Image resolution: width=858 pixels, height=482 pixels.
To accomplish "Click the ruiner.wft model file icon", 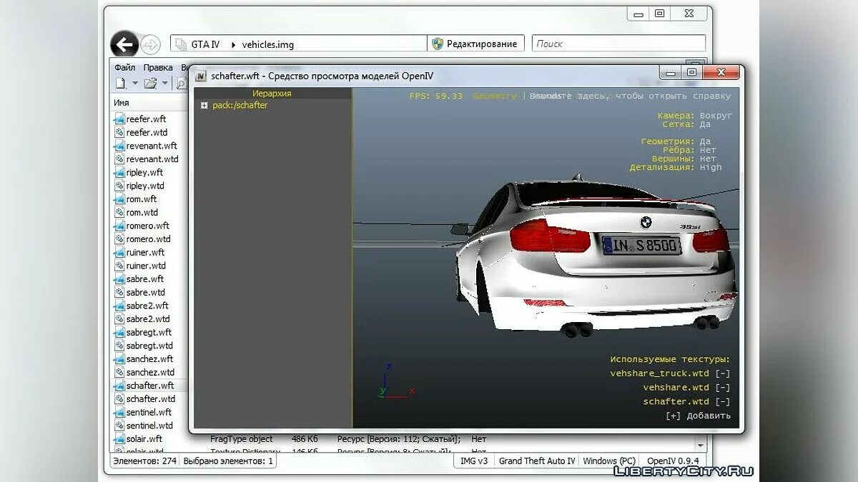I will 119,252.
